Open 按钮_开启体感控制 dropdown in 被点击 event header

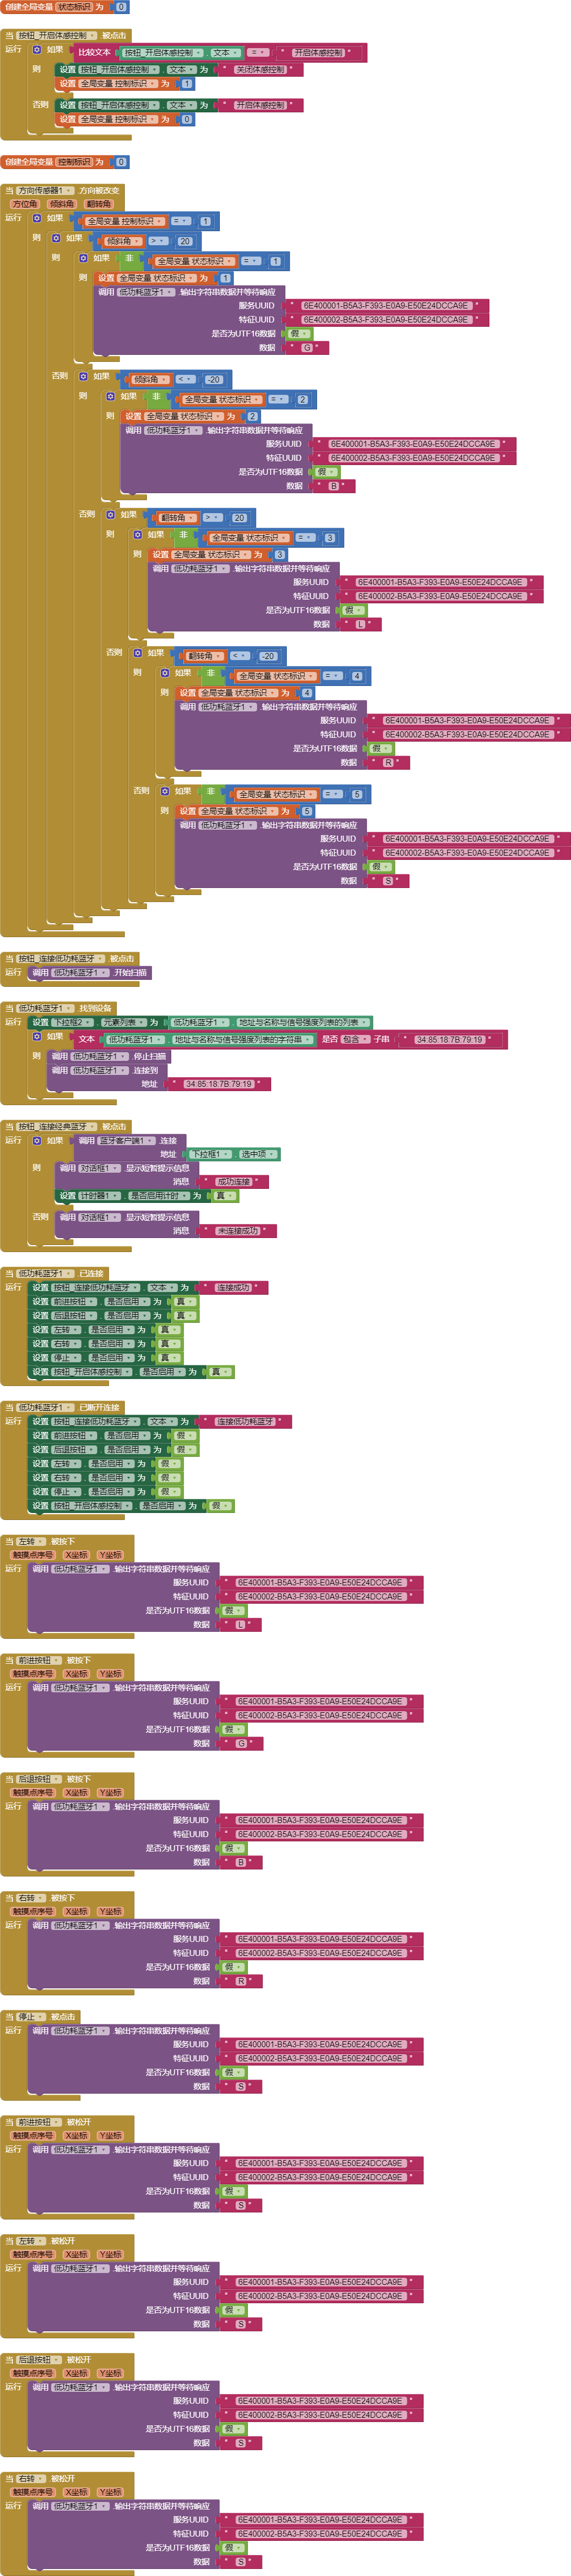(56, 35)
